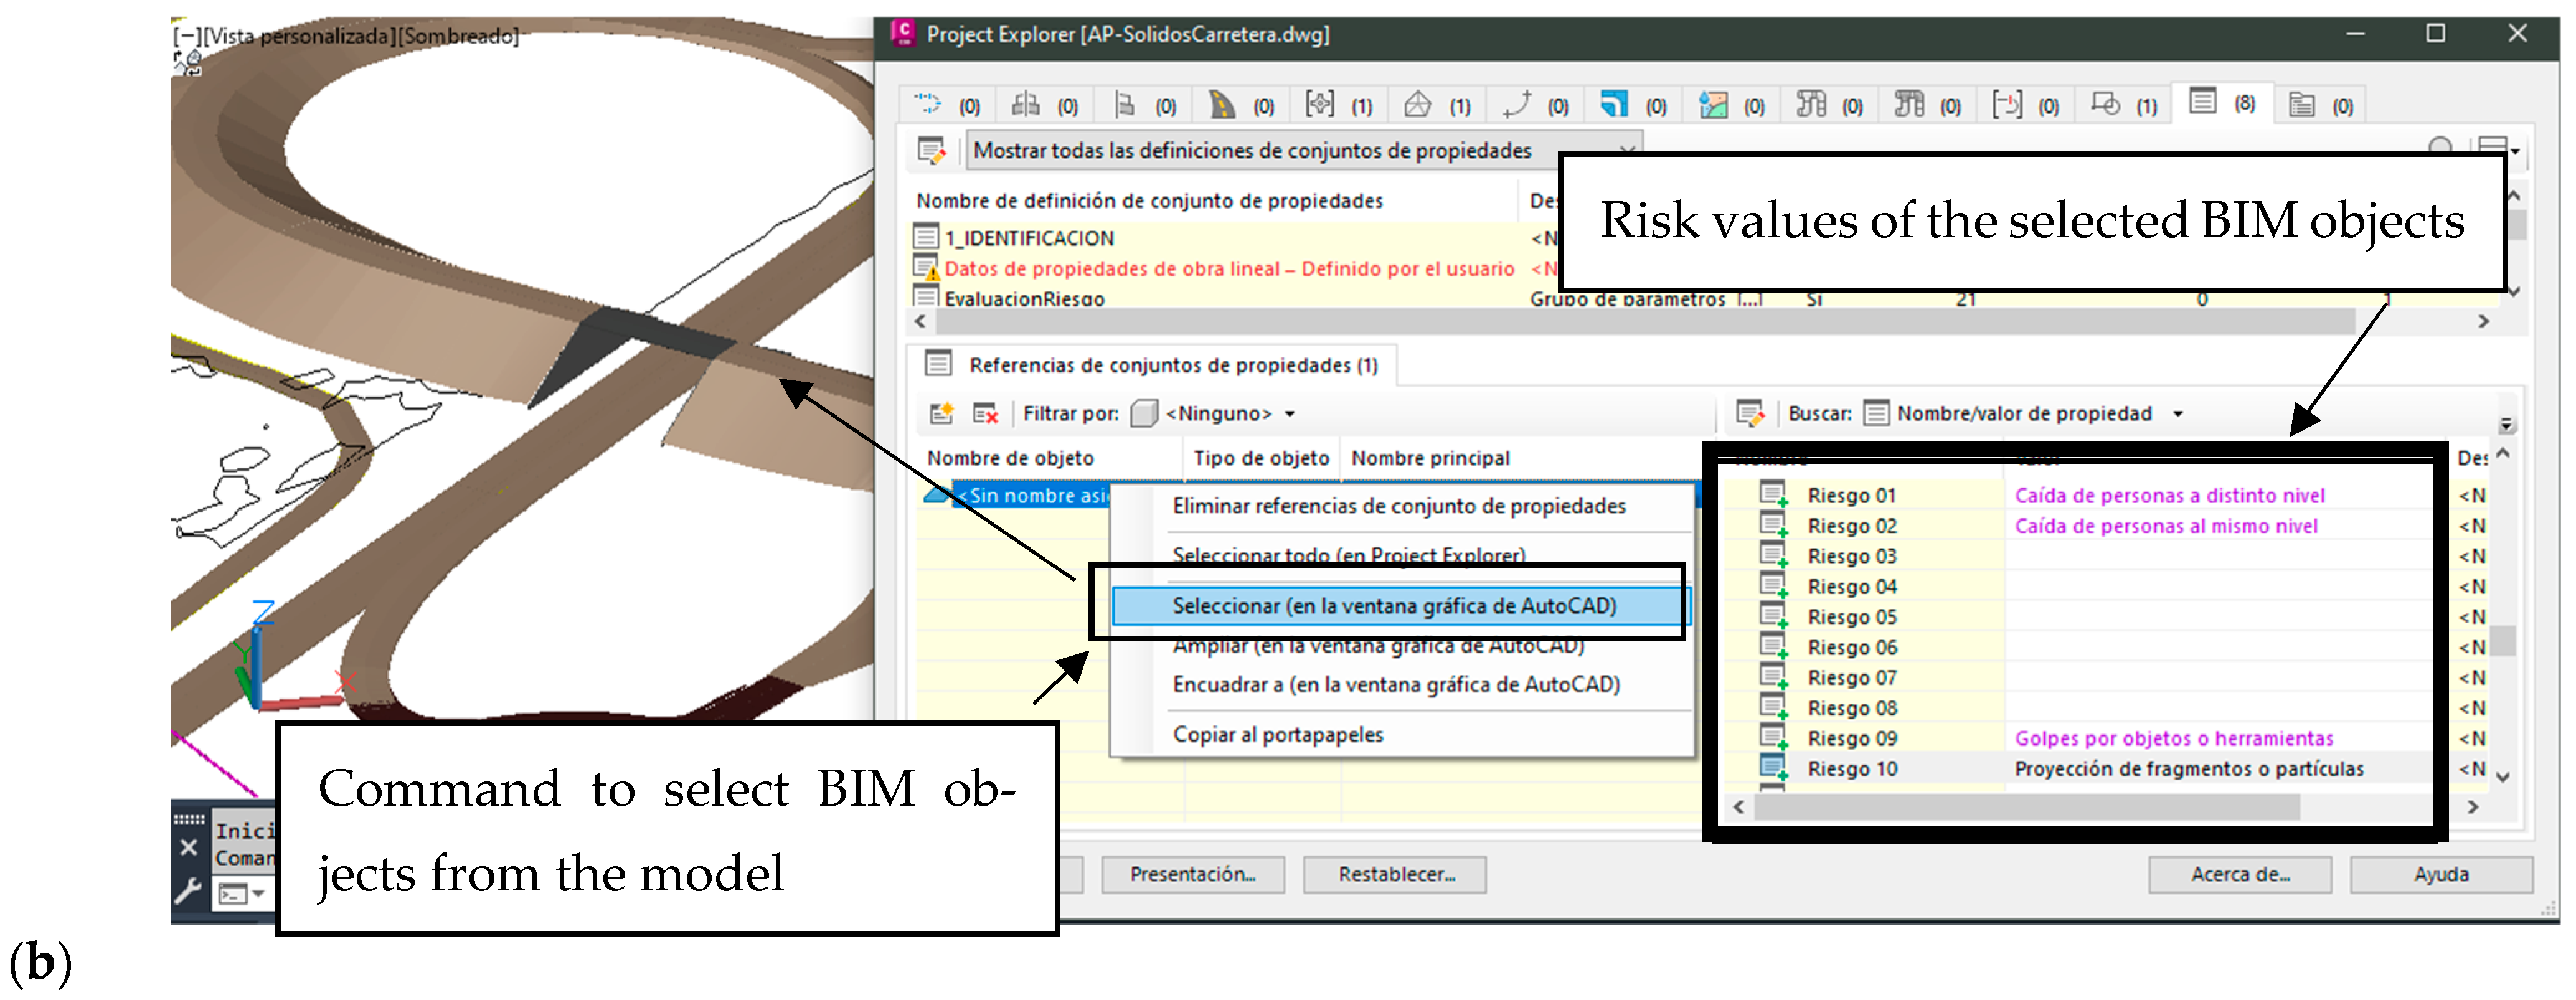Click the edit icon left of definitions dropdown
Viewport: 2576px width, 1000px height.
[x=931, y=151]
